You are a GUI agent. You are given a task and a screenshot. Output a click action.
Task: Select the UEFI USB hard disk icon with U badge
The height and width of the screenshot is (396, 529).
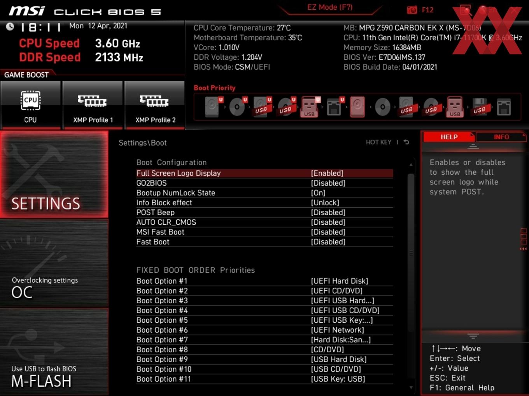[262, 107]
